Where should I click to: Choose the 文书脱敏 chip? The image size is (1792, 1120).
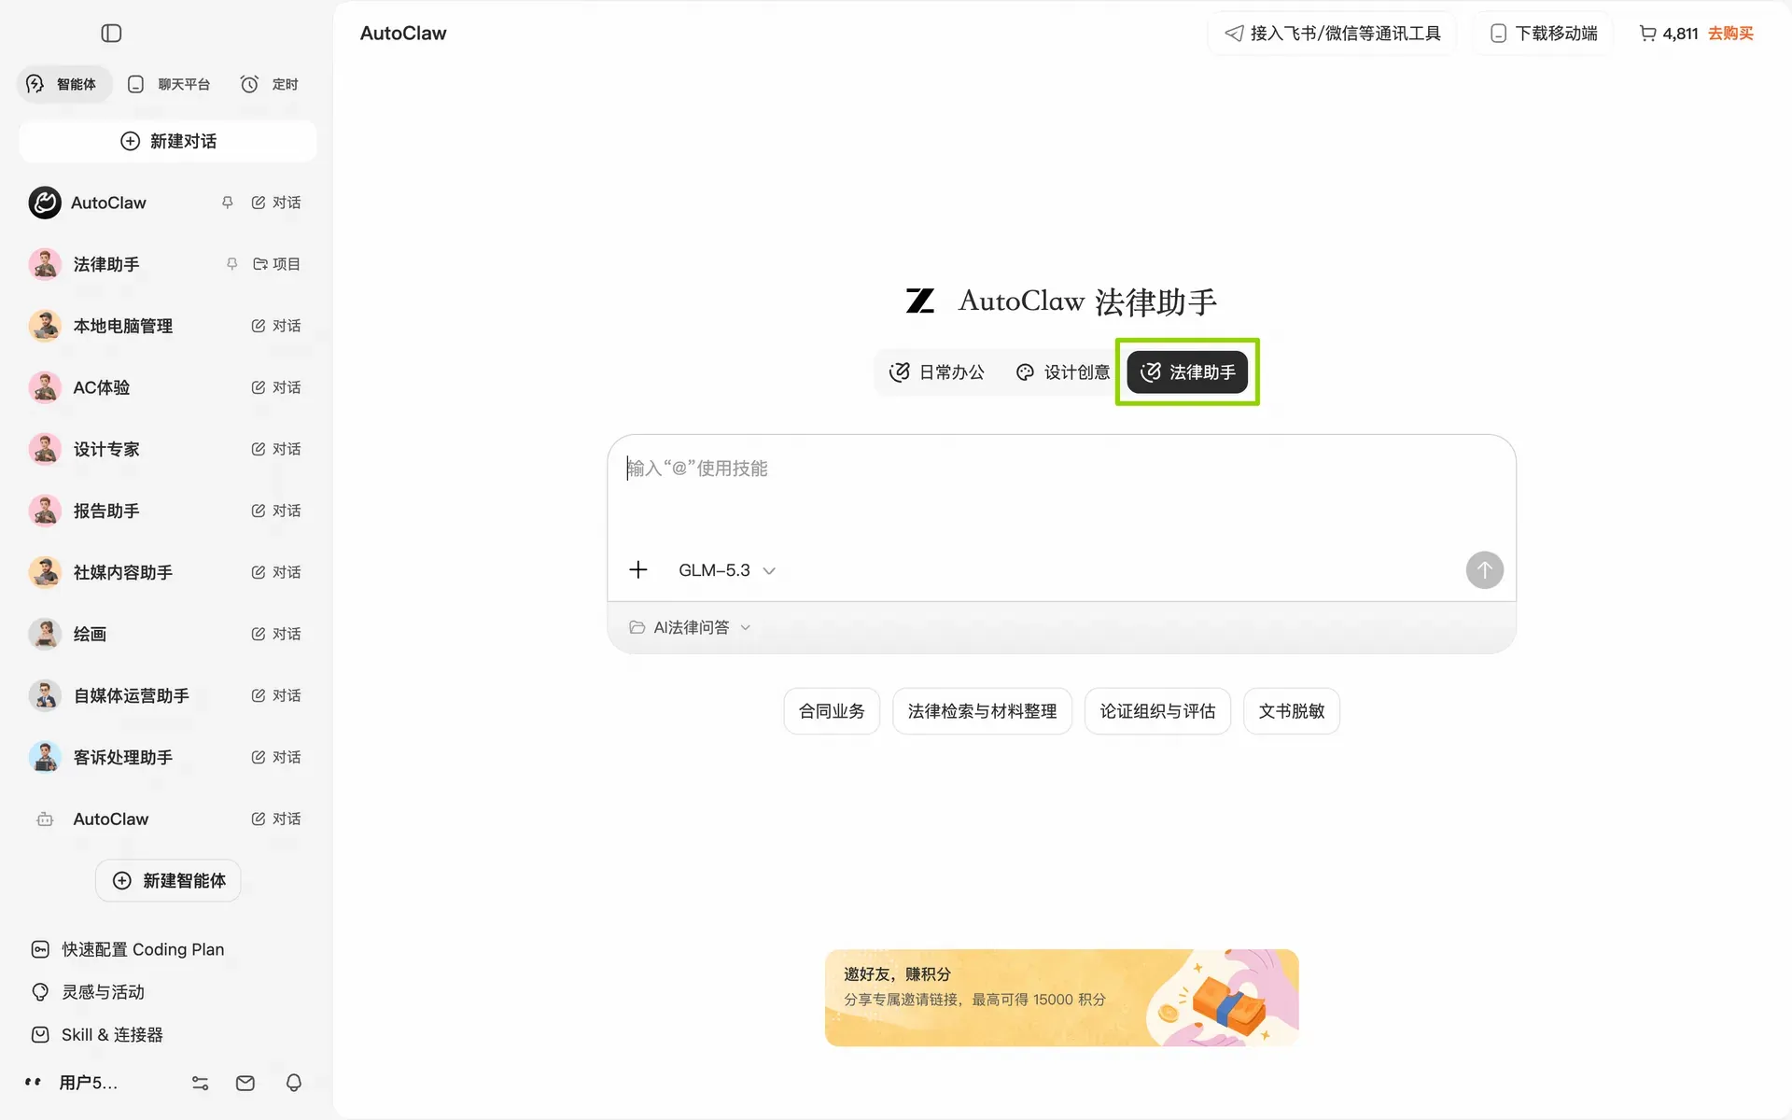pos(1292,711)
